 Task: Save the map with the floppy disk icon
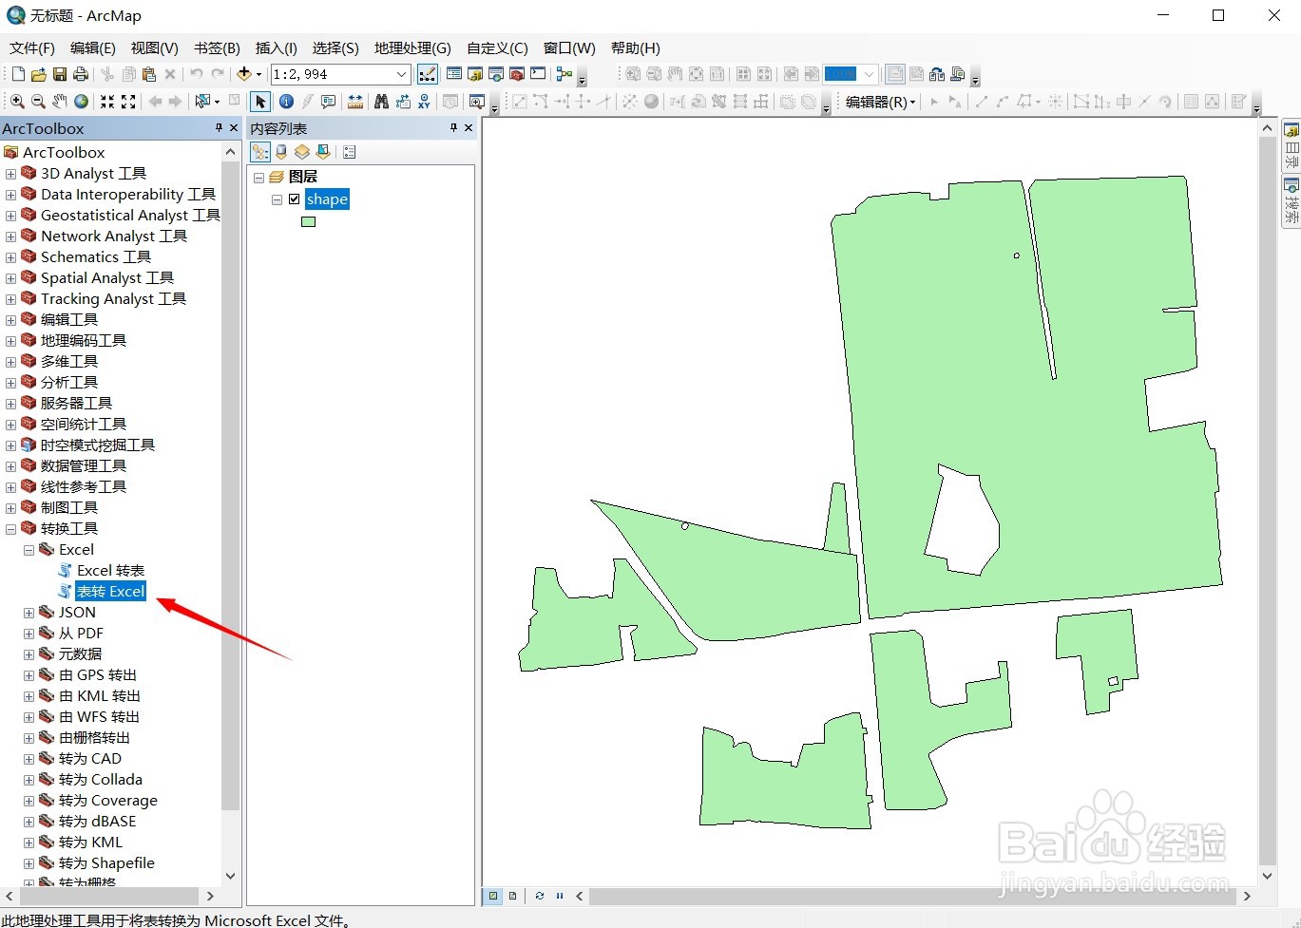[60, 74]
